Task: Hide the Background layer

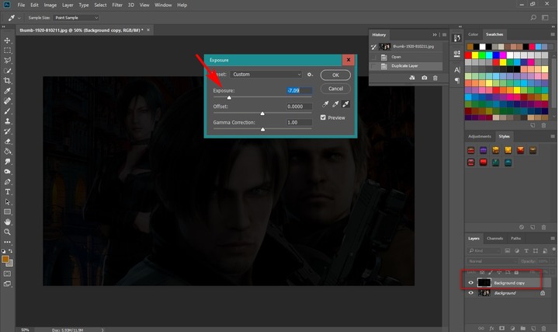Action: (x=471, y=292)
